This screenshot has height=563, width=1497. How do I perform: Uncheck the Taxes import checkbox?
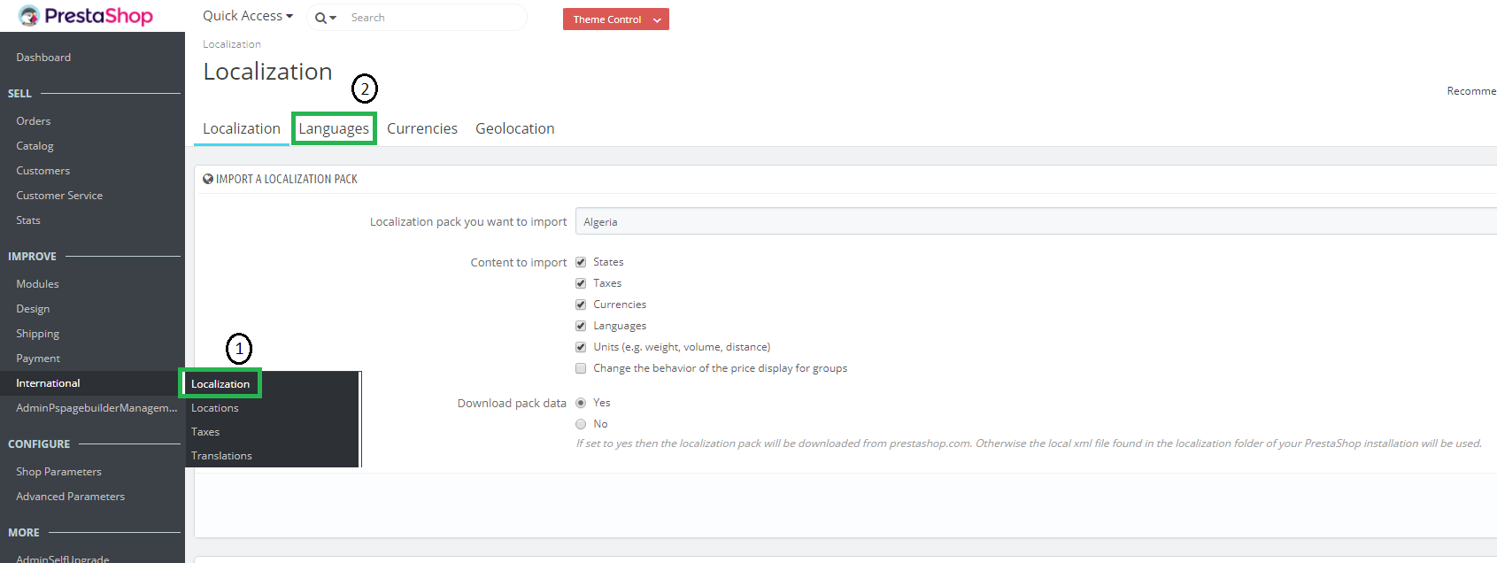point(581,283)
